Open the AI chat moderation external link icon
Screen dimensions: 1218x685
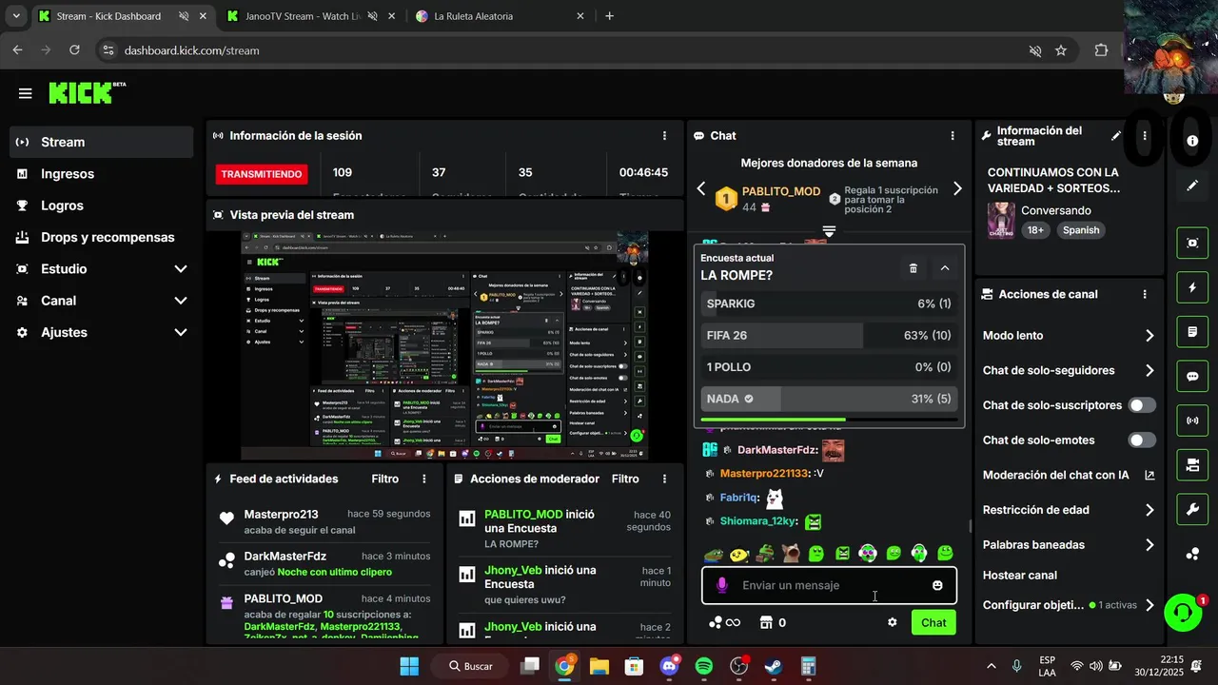click(x=1149, y=475)
